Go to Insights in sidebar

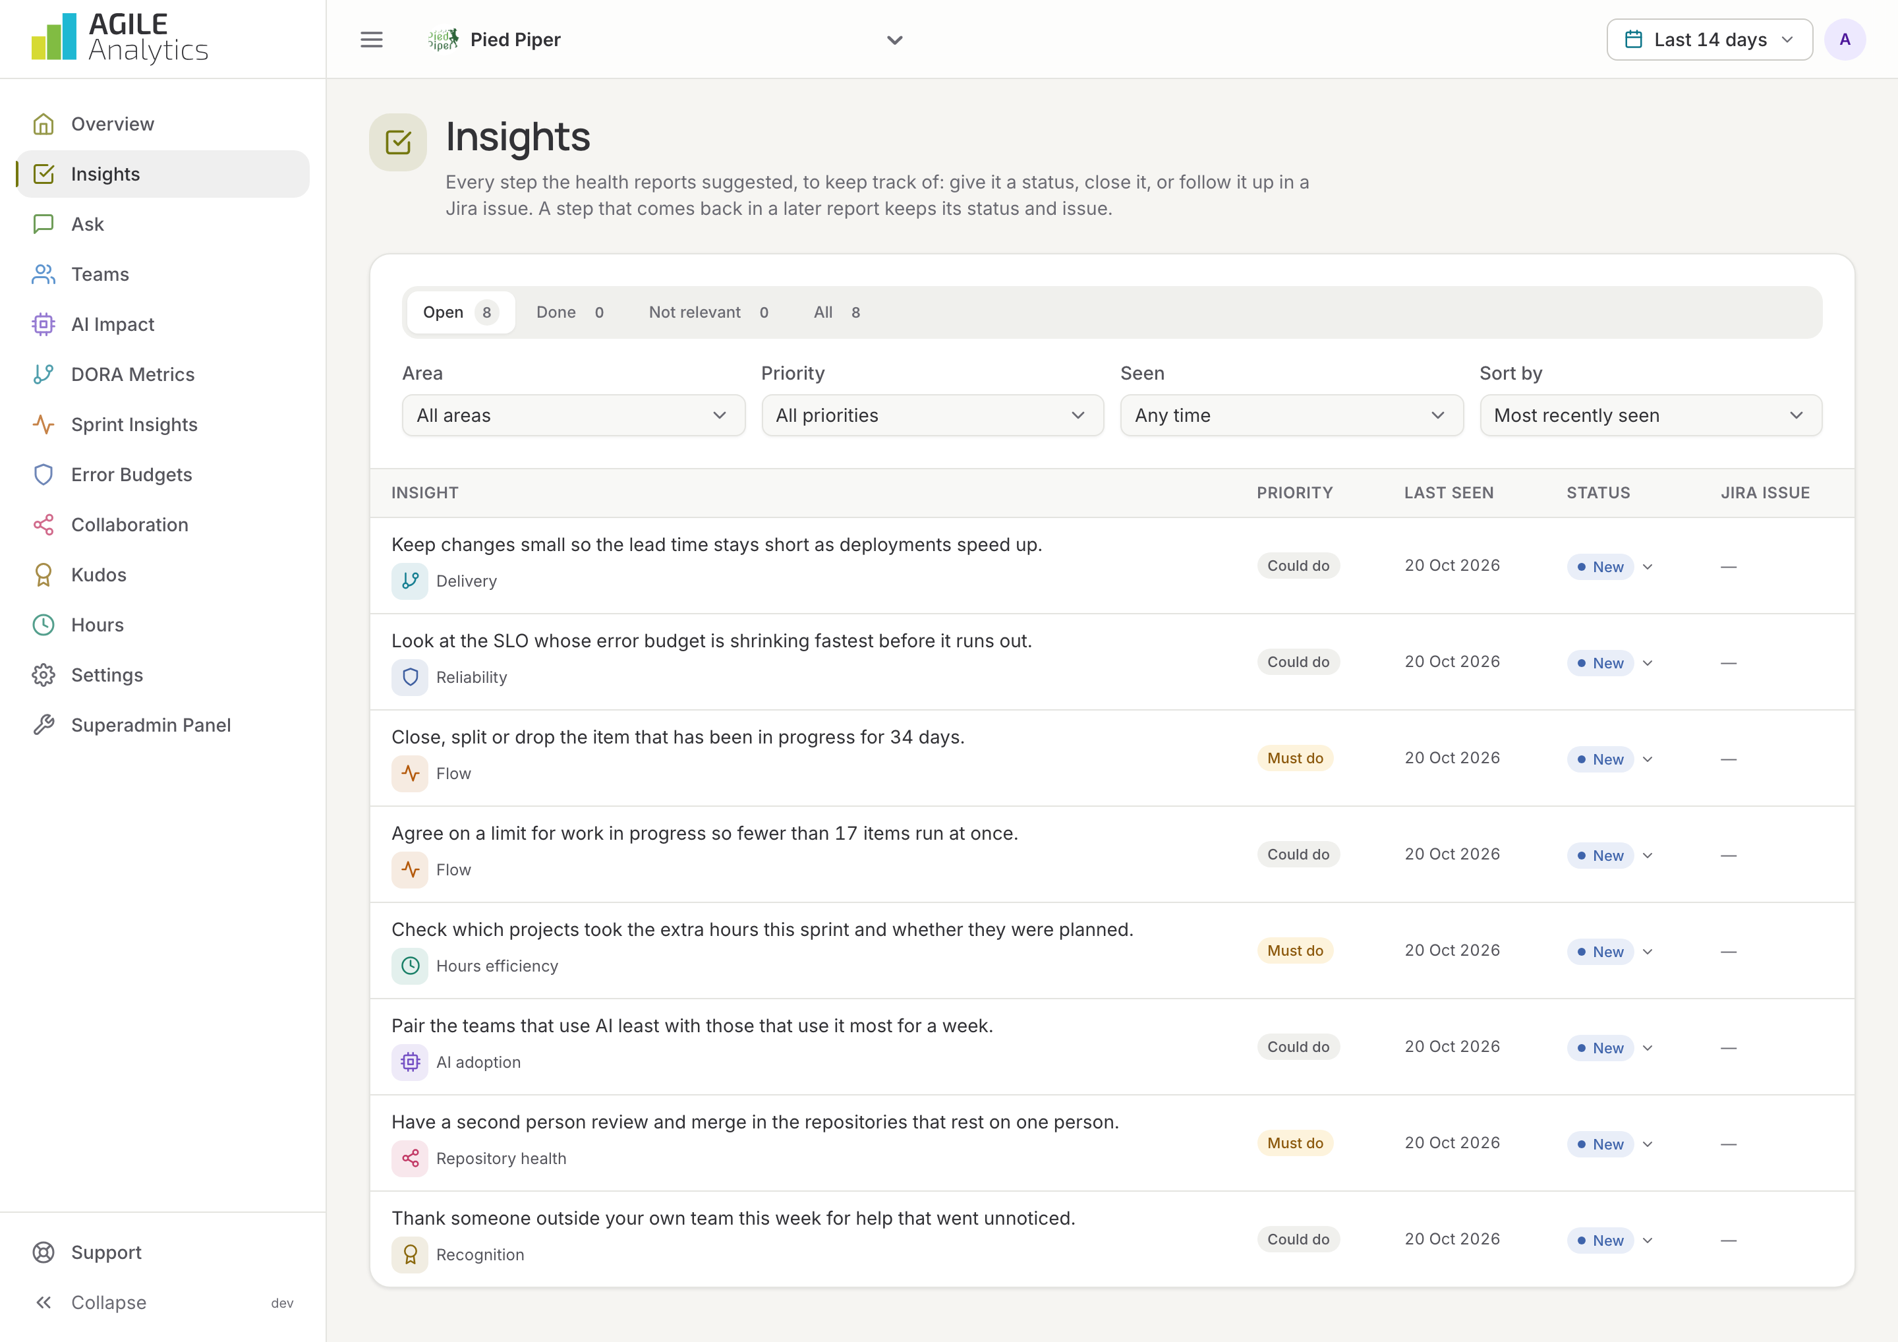coord(163,173)
